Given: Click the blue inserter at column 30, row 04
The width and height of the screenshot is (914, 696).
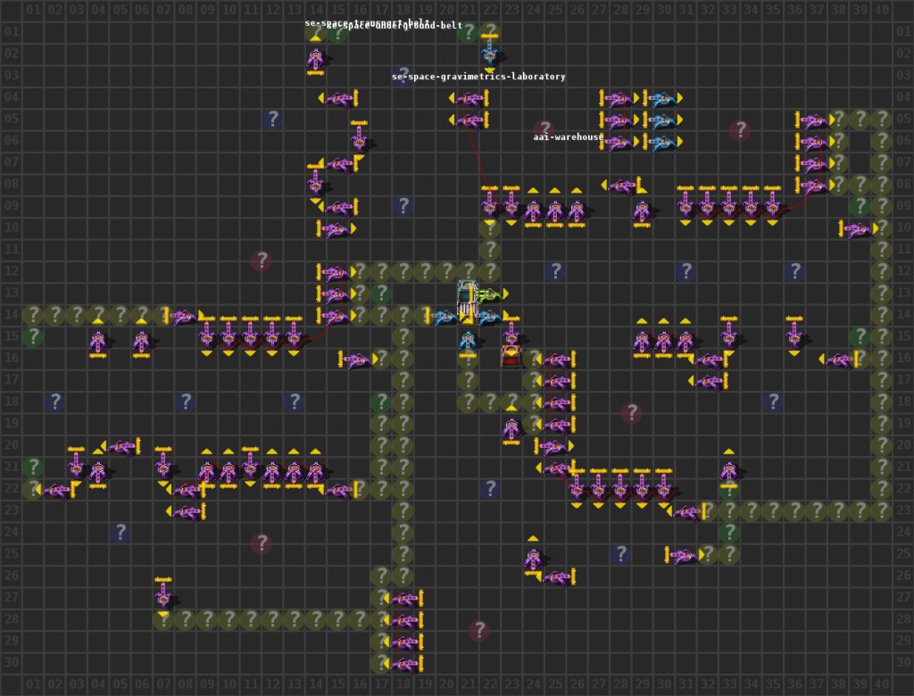Looking at the screenshot, I should [x=663, y=97].
